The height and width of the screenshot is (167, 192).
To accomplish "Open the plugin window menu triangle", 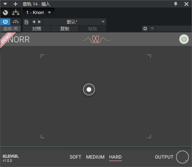I will (x=5, y=4).
